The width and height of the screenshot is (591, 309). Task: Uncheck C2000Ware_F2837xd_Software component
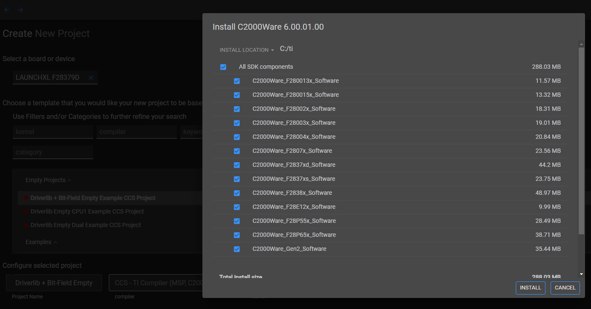tap(237, 165)
